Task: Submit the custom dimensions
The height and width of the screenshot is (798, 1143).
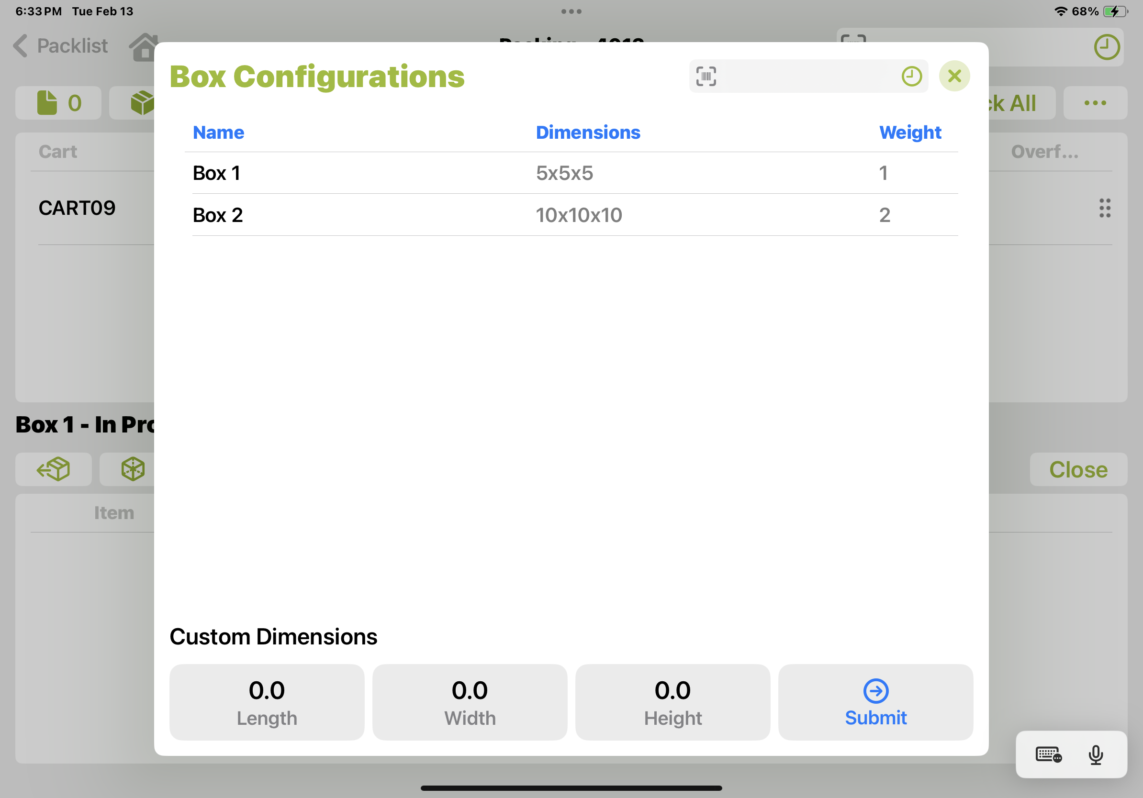Action: click(875, 701)
